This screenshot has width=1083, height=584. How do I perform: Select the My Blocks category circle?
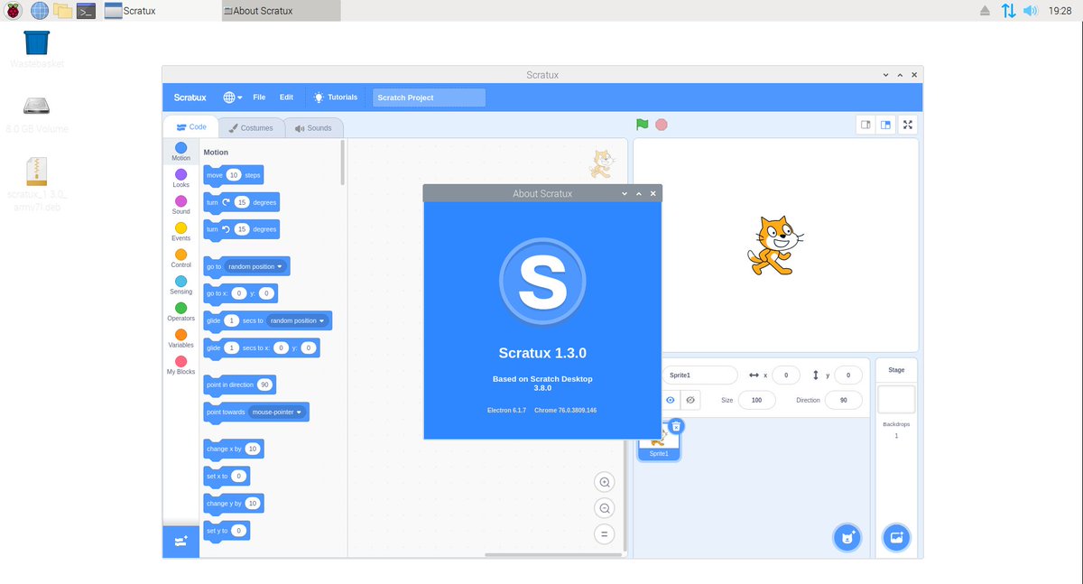[x=180, y=361]
